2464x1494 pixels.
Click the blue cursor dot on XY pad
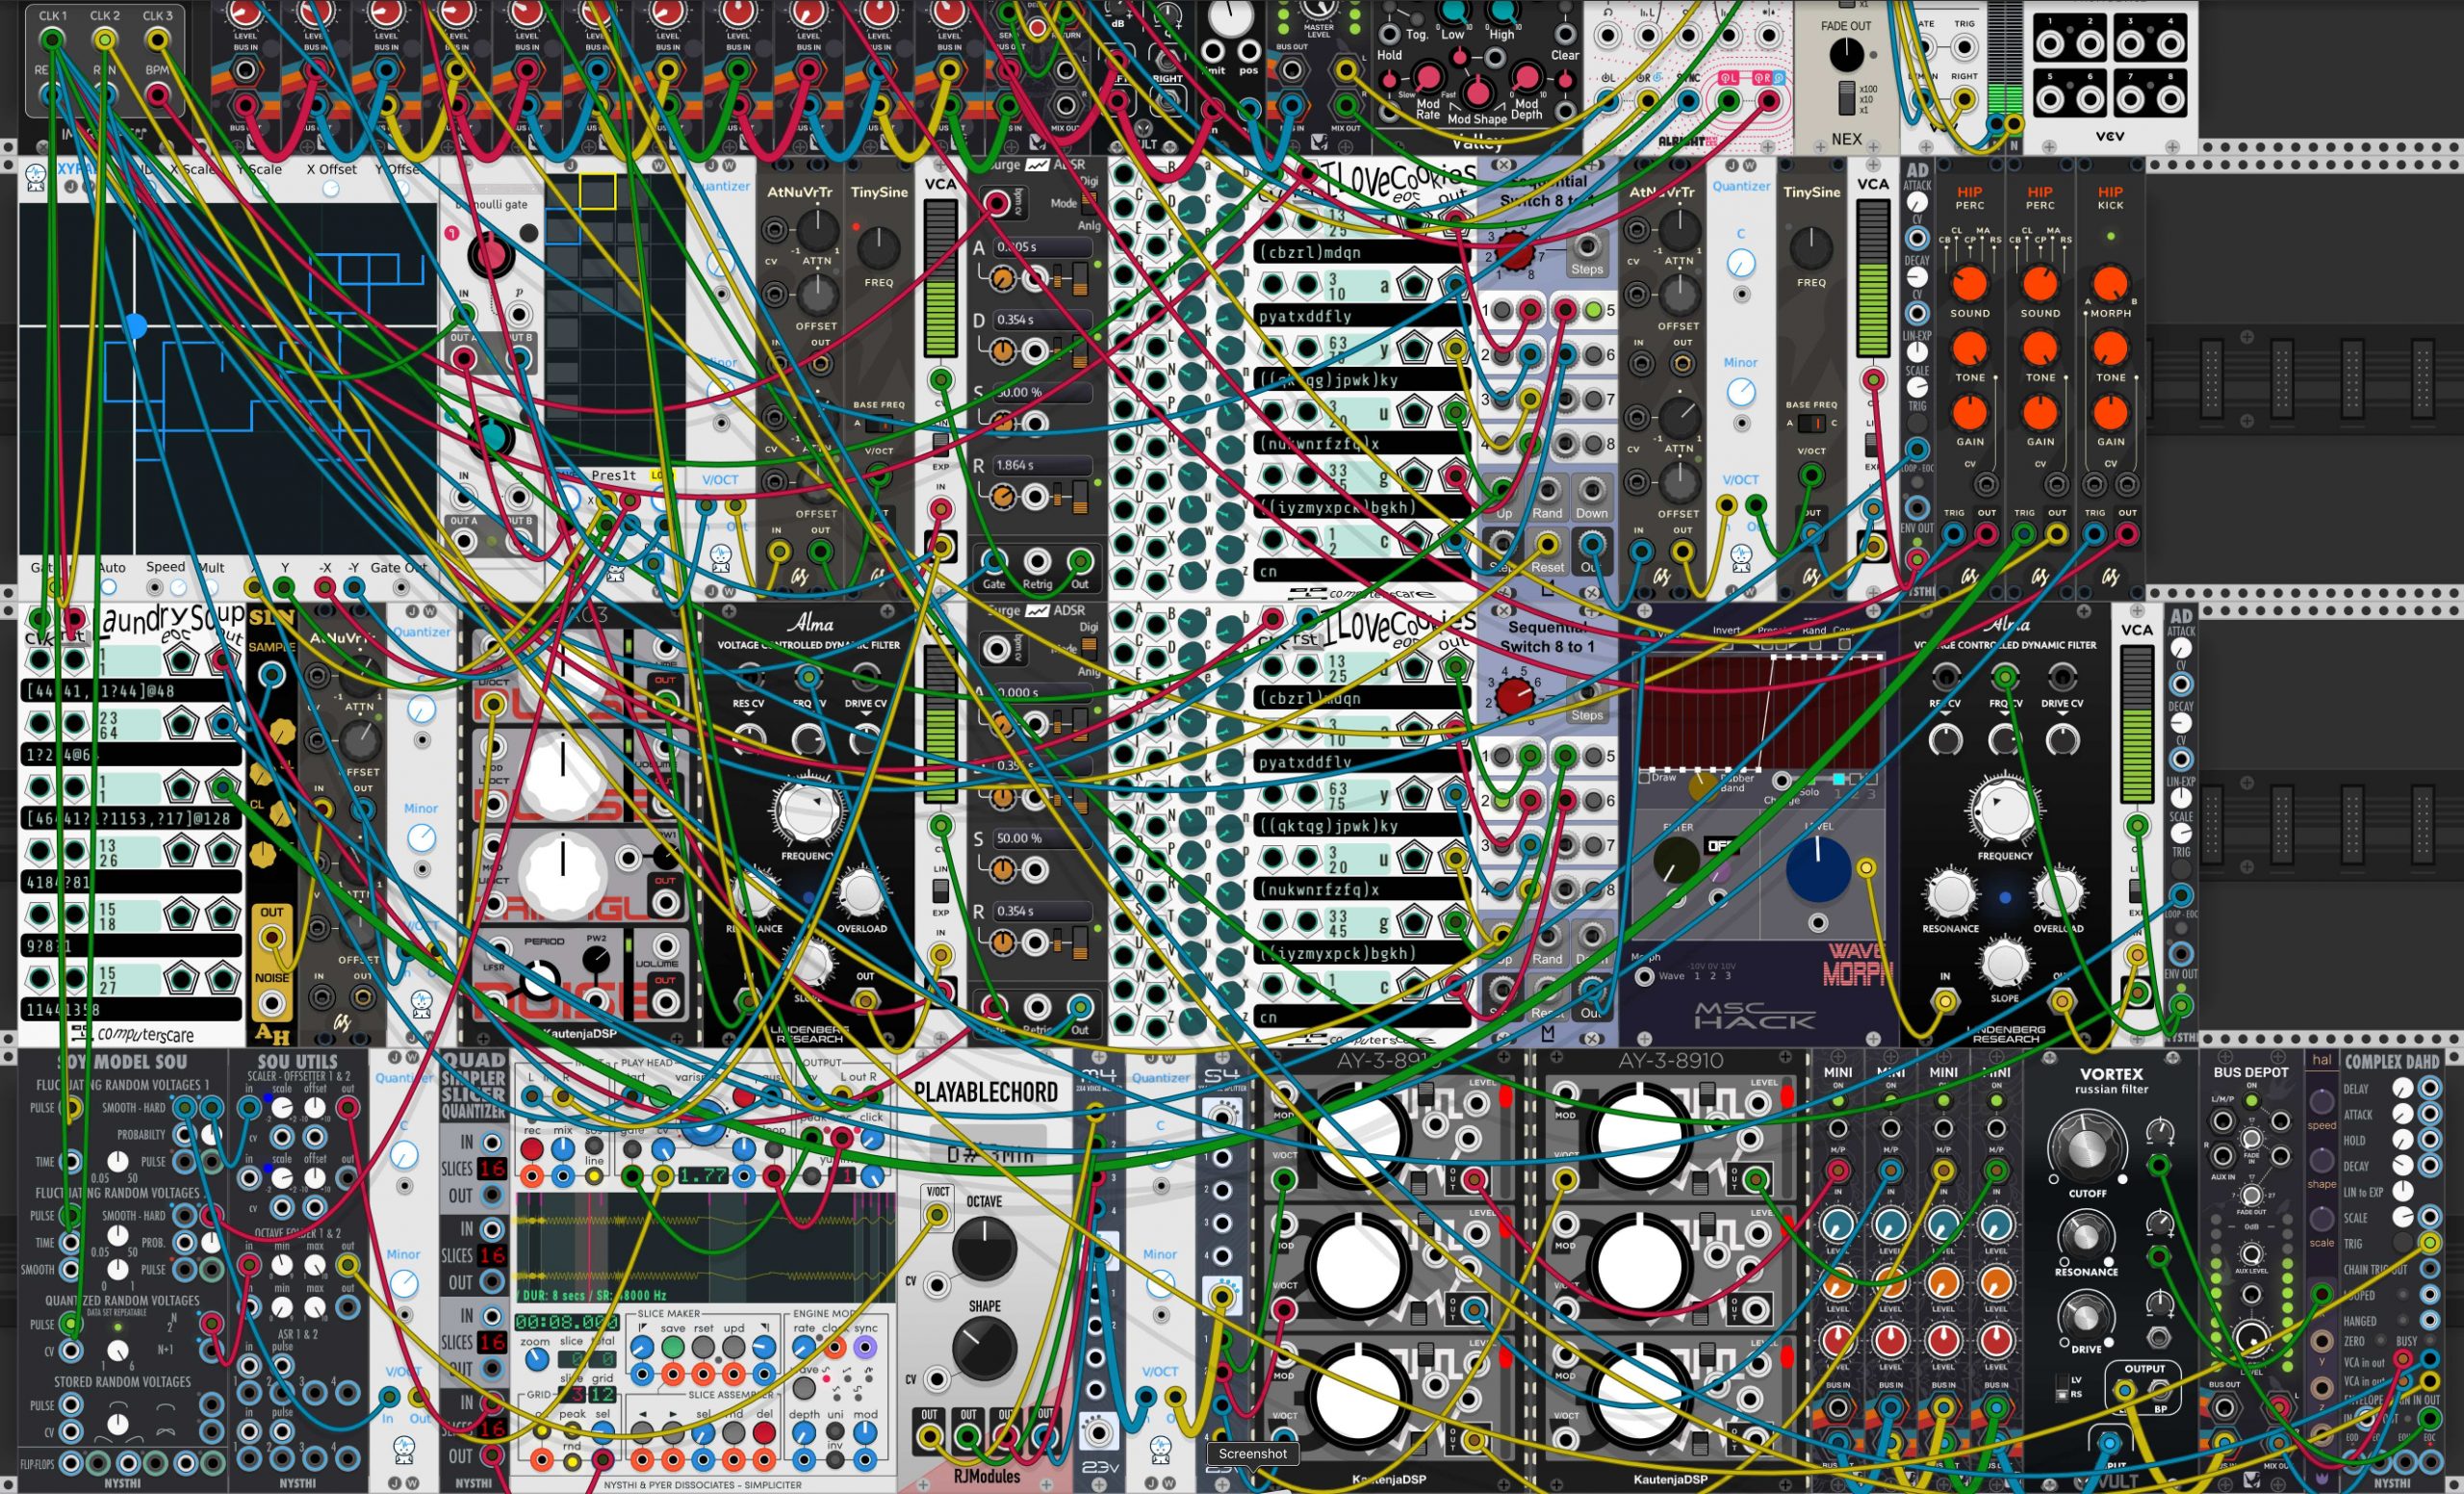pyautogui.click(x=136, y=325)
